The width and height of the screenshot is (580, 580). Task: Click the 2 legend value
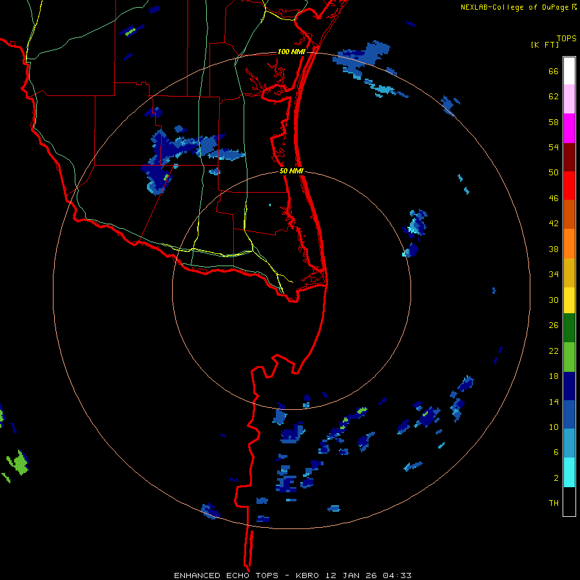pyautogui.click(x=556, y=478)
